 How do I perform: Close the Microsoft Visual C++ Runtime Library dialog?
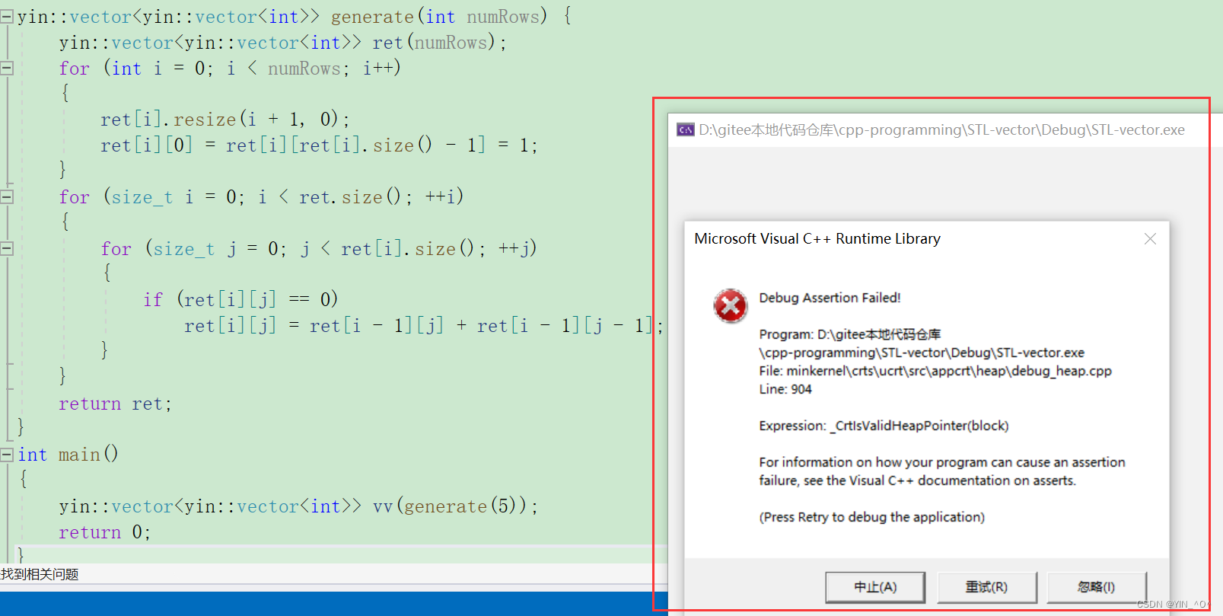point(1150,239)
